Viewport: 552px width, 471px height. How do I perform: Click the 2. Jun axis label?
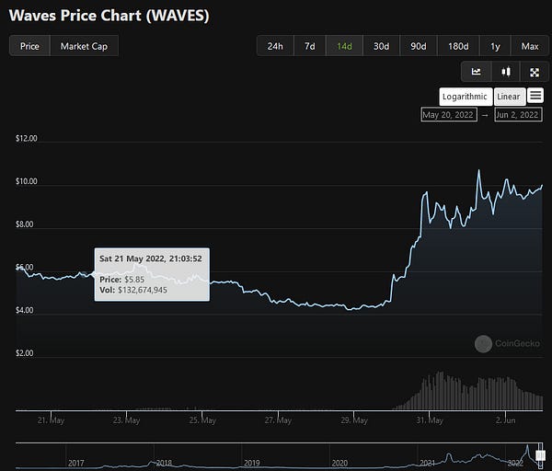pos(505,420)
